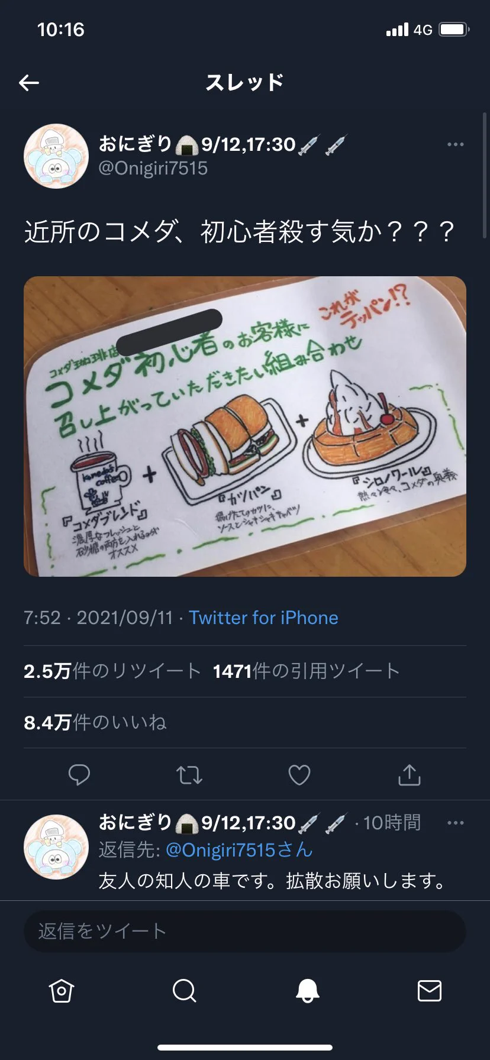View the 1471件の引用ツイート list
Image resolution: width=490 pixels, height=1060 pixels.
tap(307, 671)
